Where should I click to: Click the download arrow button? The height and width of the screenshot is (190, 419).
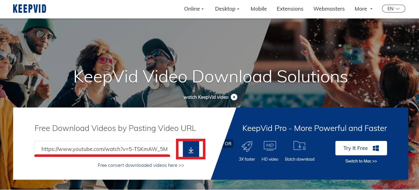click(x=191, y=150)
